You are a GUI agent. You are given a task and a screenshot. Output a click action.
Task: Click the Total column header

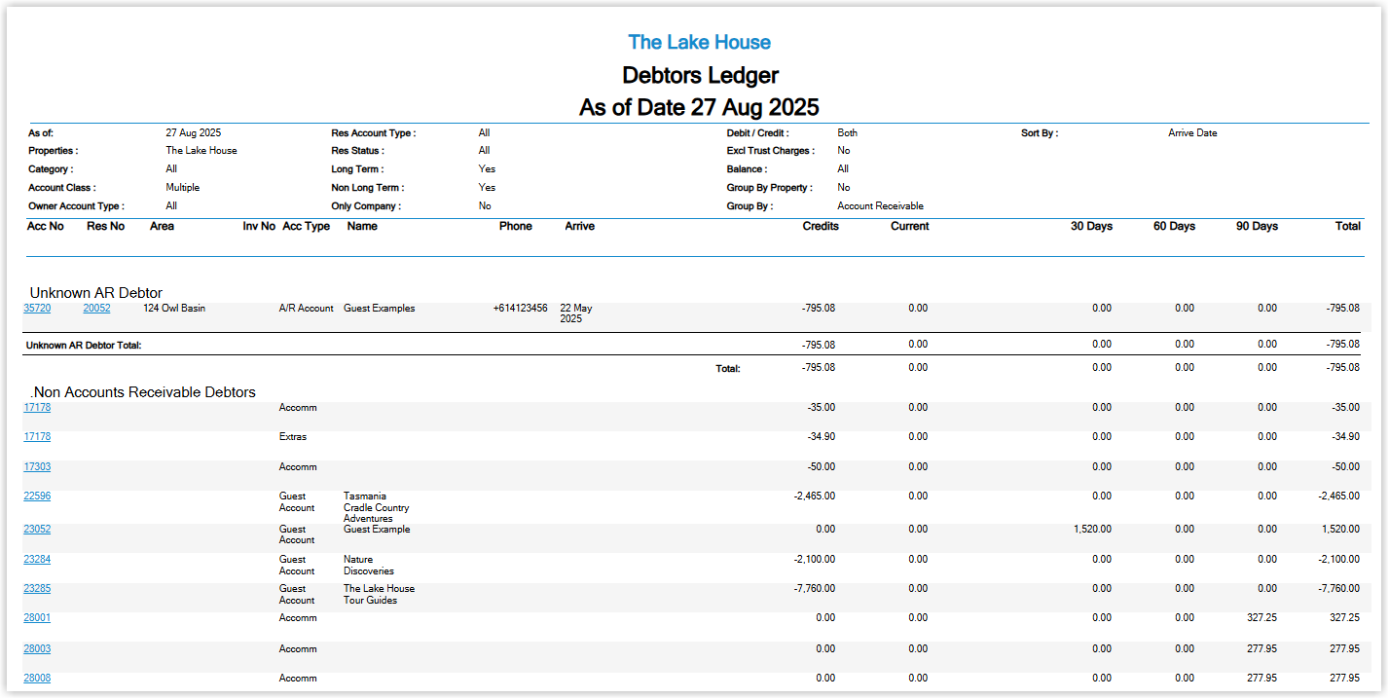pos(1348,226)
